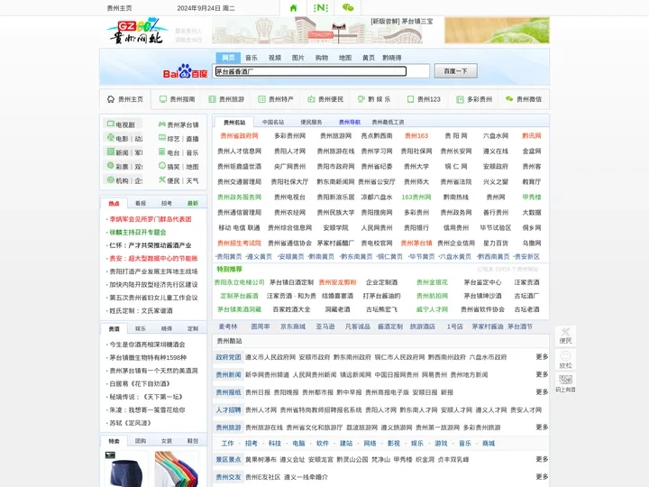This screenshot has width=649, height=487.
Task: Click 更多 in the 贵州旅游 row
Action: click(542, 427)
